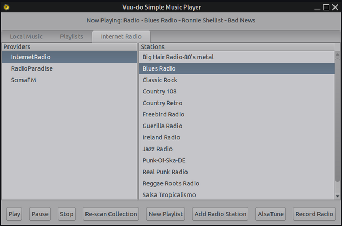The height and width of the screenshot is (226, 342).
Task: Select the Jazz Radio station
Action: click(158, 149)
